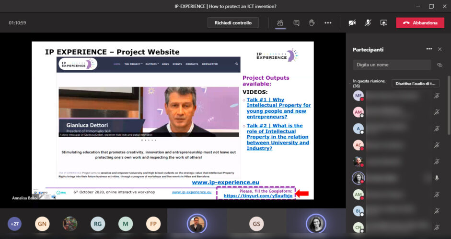This screenshot has height=239, width=451.
Task: Select participant with AC avatar
Action: point(358,145)
